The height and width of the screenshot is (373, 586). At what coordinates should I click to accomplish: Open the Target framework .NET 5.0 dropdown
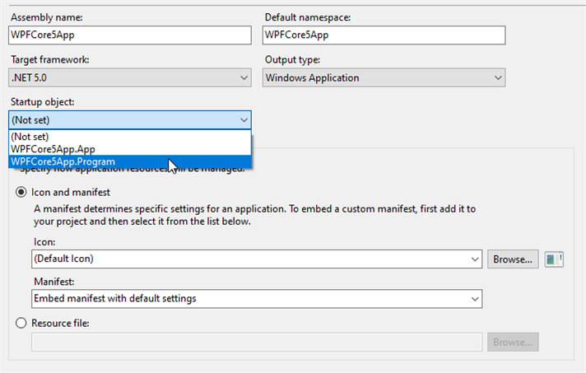130,78
